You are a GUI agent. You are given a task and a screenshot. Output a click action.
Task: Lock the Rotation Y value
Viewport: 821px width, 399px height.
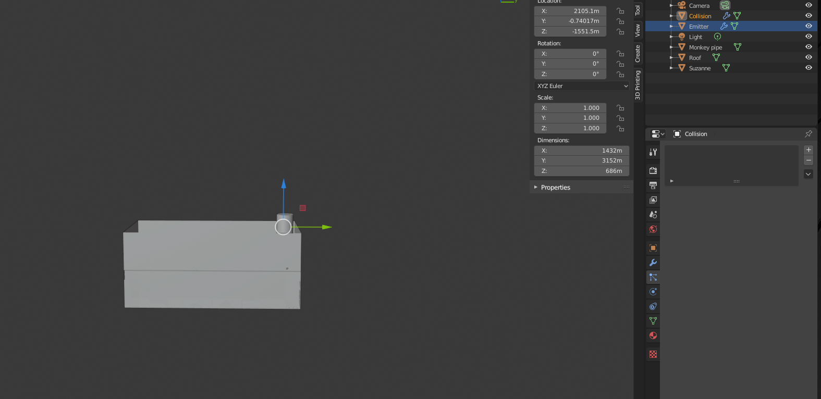point(620,64)
